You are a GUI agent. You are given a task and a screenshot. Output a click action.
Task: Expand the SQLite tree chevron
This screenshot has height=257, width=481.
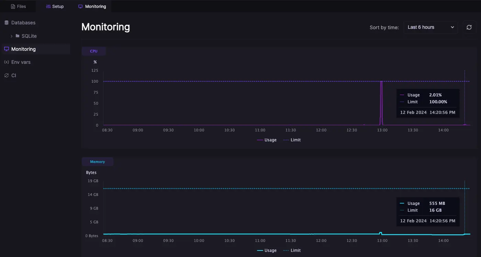click(12, 36)
